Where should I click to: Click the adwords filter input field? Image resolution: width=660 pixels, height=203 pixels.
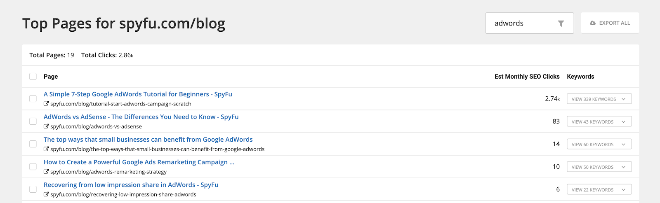[522, 23]
